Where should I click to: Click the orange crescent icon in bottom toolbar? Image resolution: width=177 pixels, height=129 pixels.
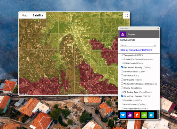coord(137,115)
